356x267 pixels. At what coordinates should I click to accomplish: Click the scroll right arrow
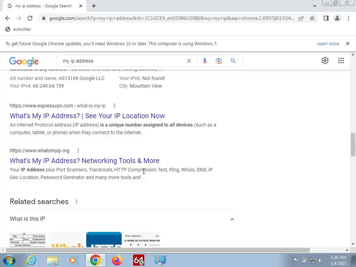[347, 250]
